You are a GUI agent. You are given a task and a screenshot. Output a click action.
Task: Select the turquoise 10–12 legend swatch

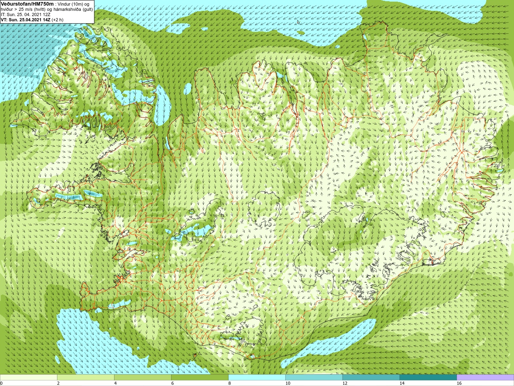point(314,378)
